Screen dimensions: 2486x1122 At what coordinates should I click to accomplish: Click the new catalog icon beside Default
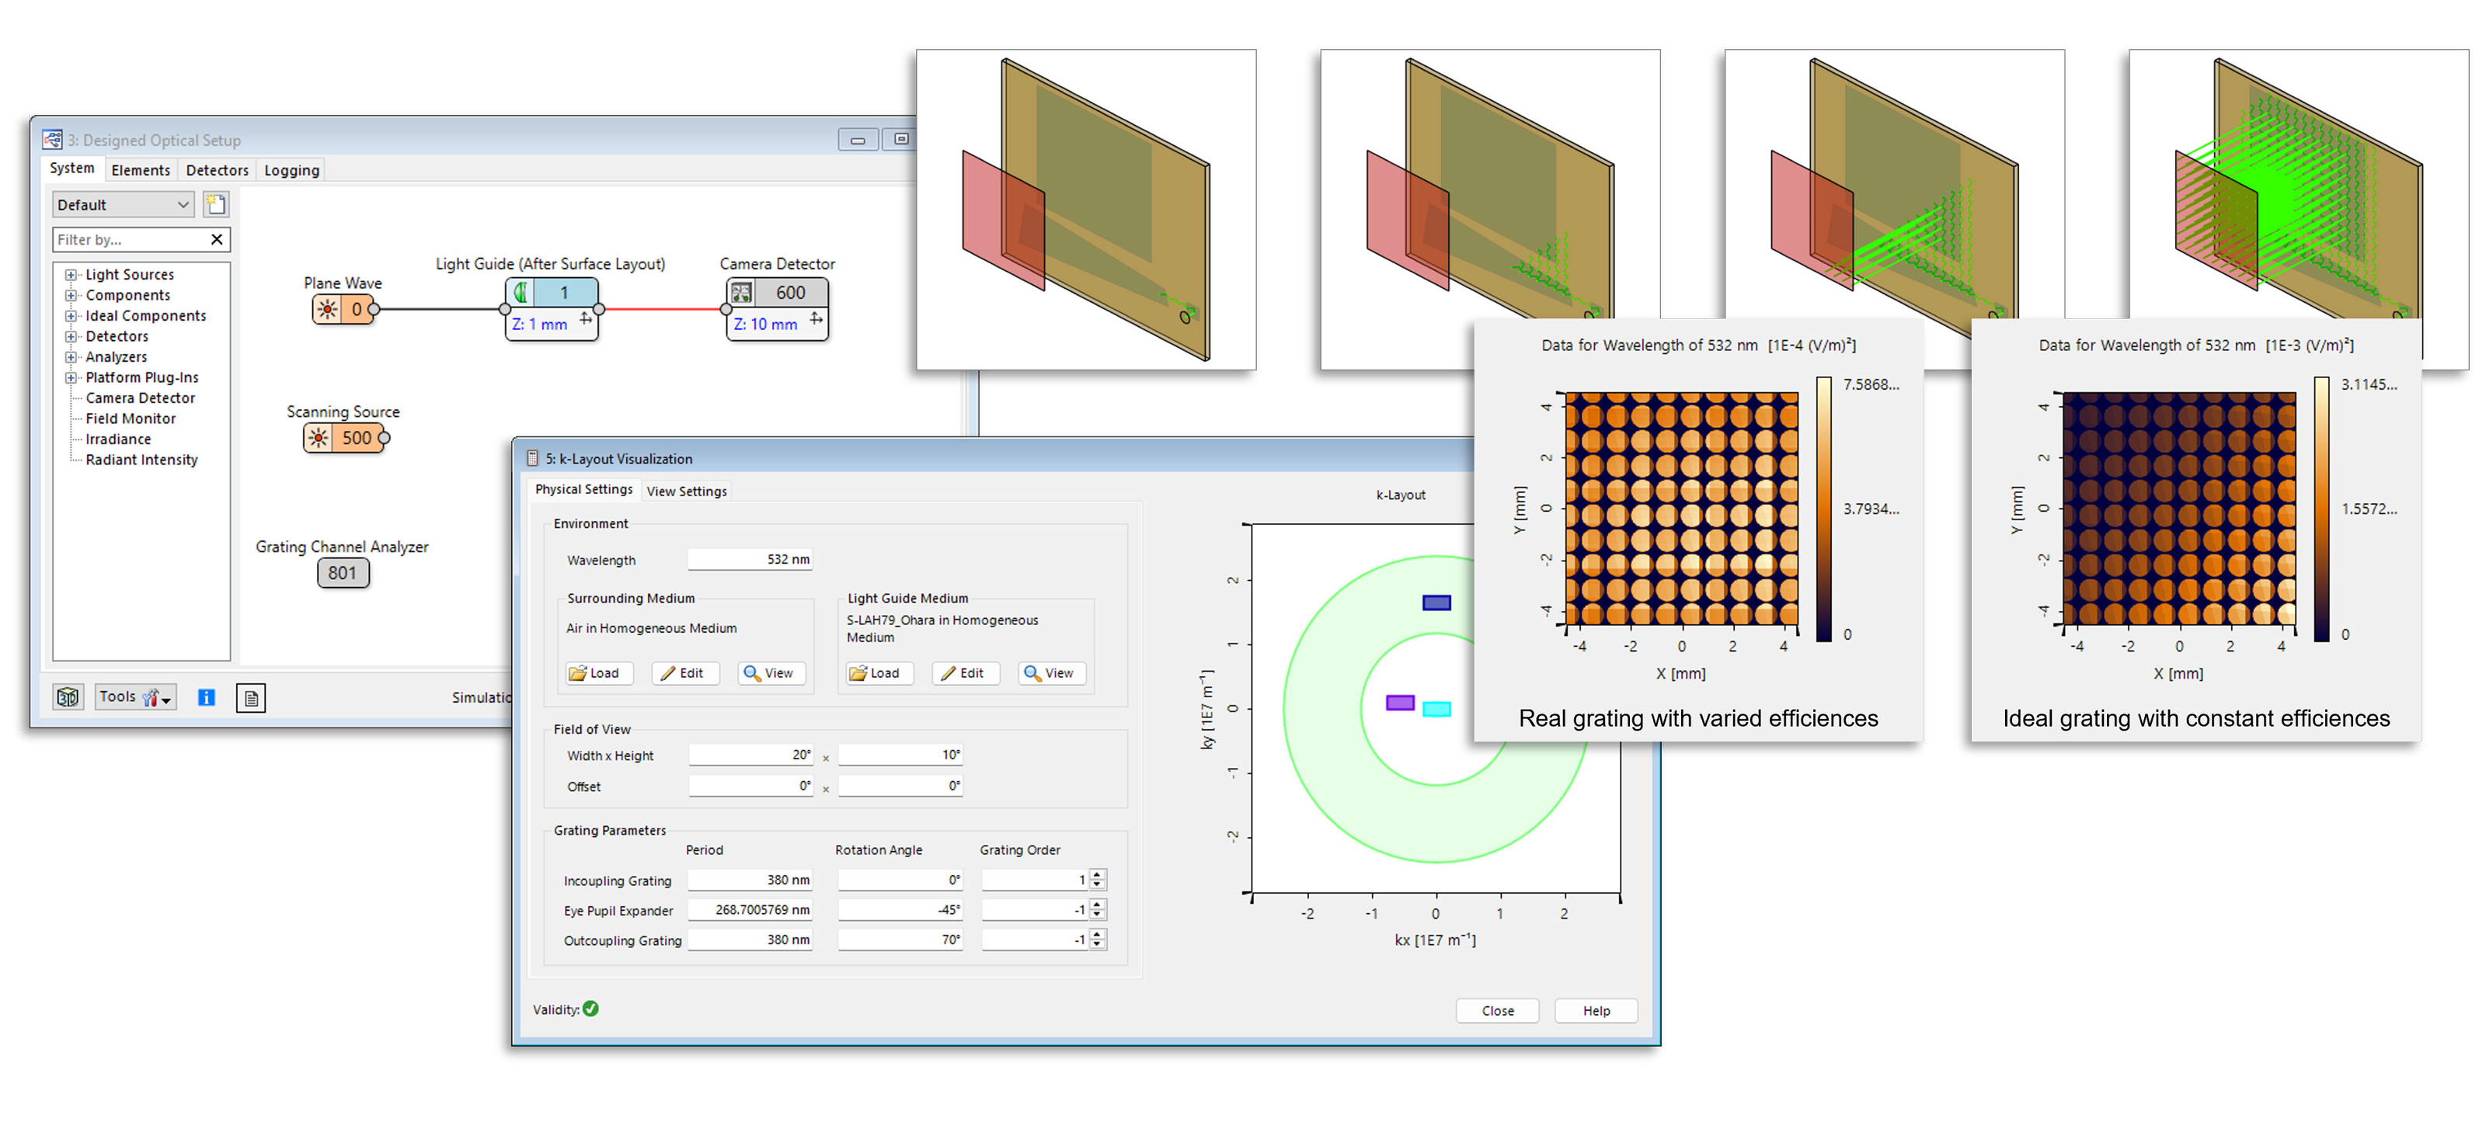coord(216,204)
